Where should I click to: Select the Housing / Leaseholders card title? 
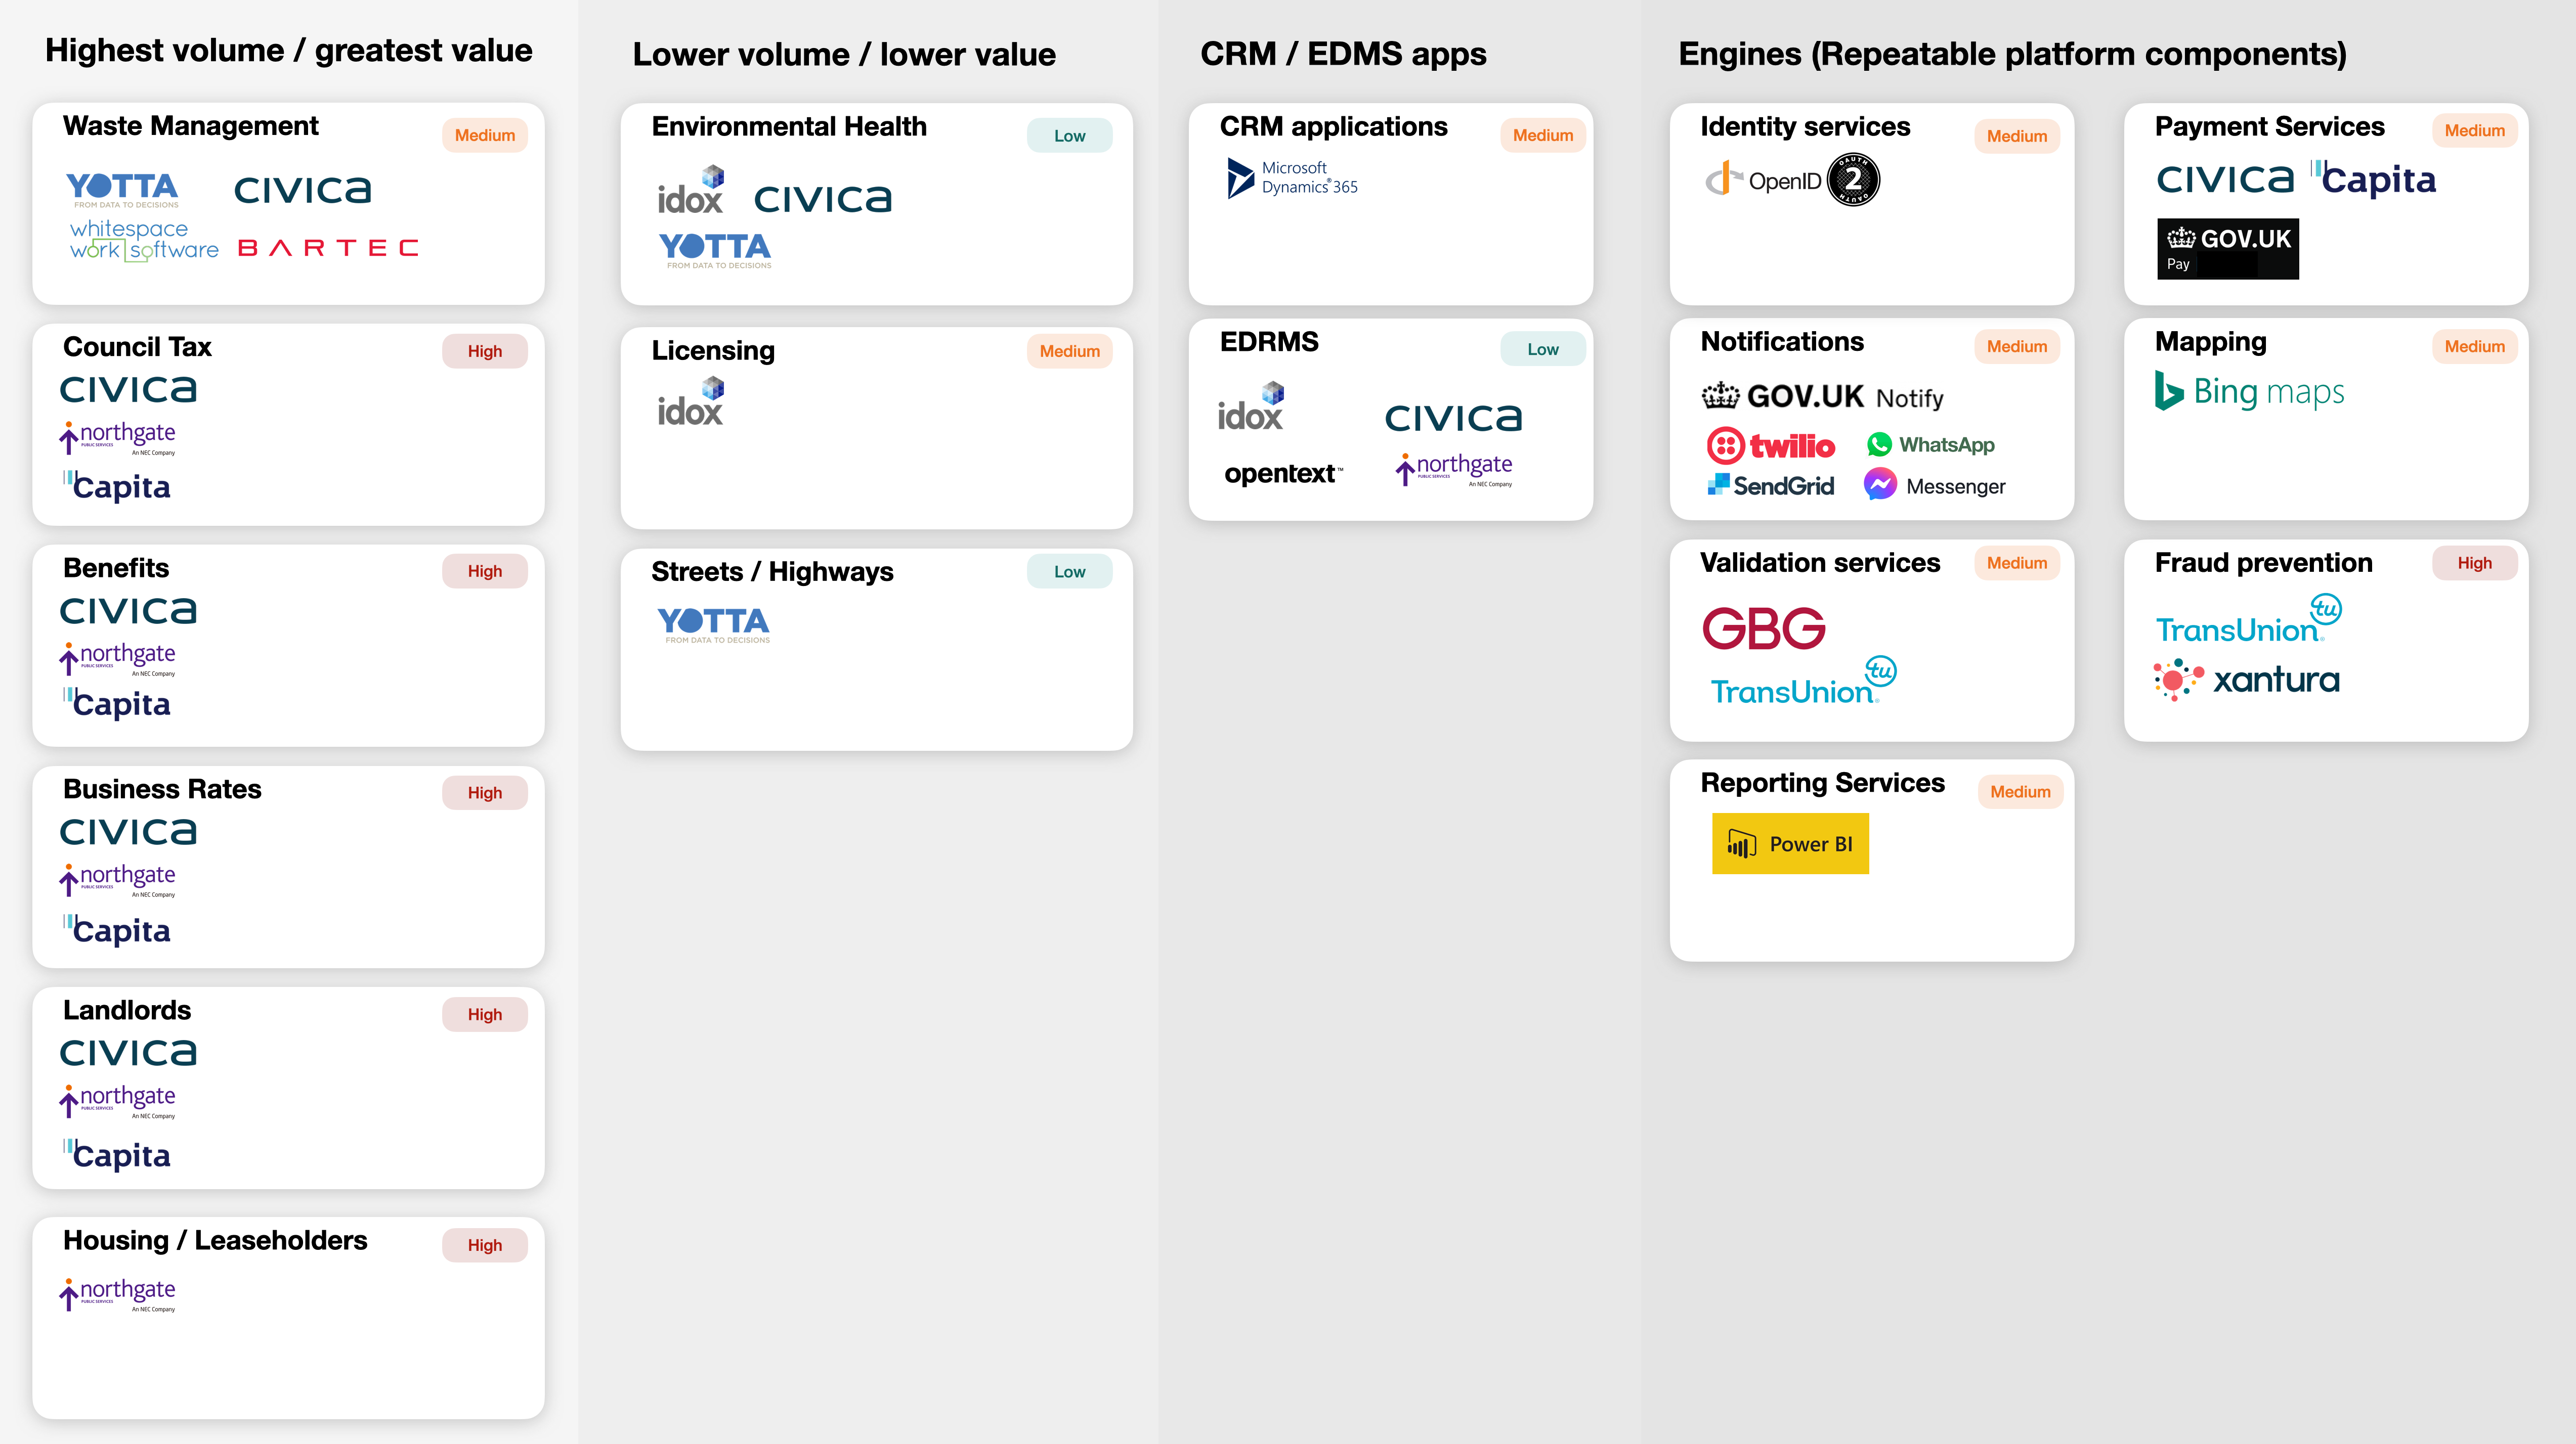215,1240
